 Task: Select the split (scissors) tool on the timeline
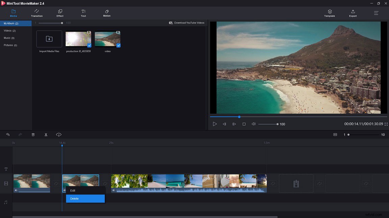pos(46,135)
